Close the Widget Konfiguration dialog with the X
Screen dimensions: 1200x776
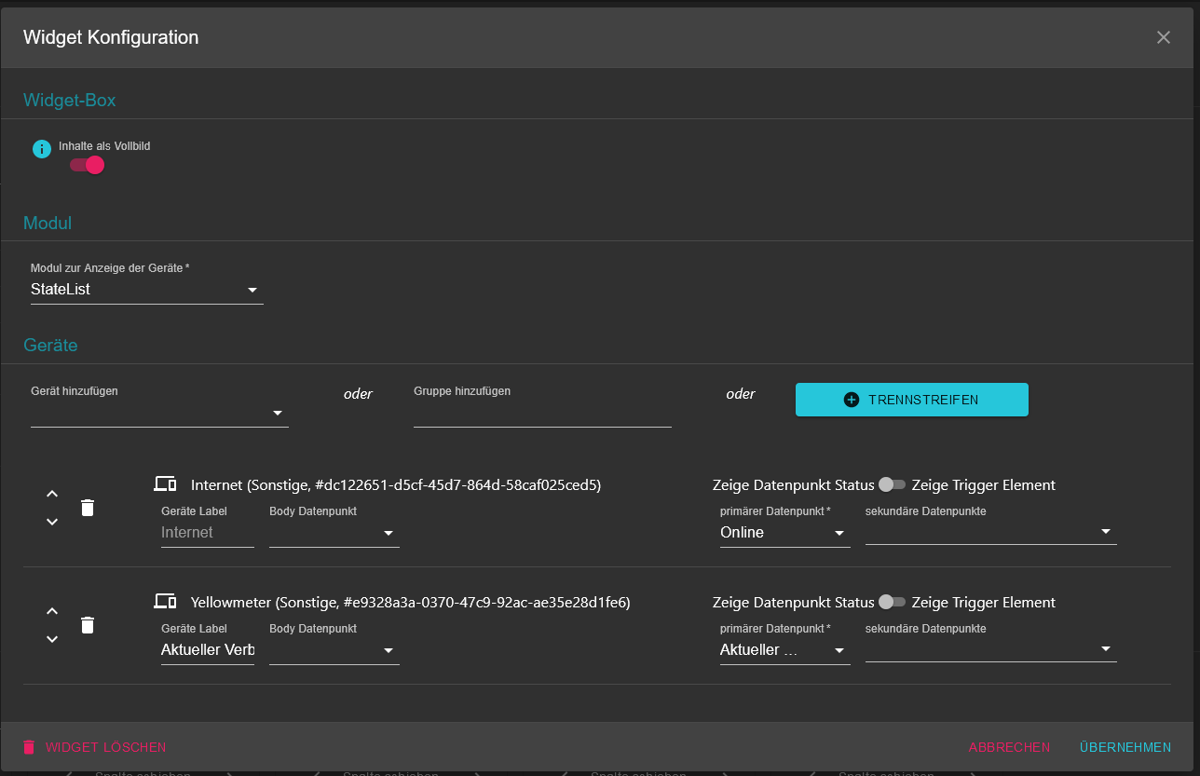coord(1164,37)
